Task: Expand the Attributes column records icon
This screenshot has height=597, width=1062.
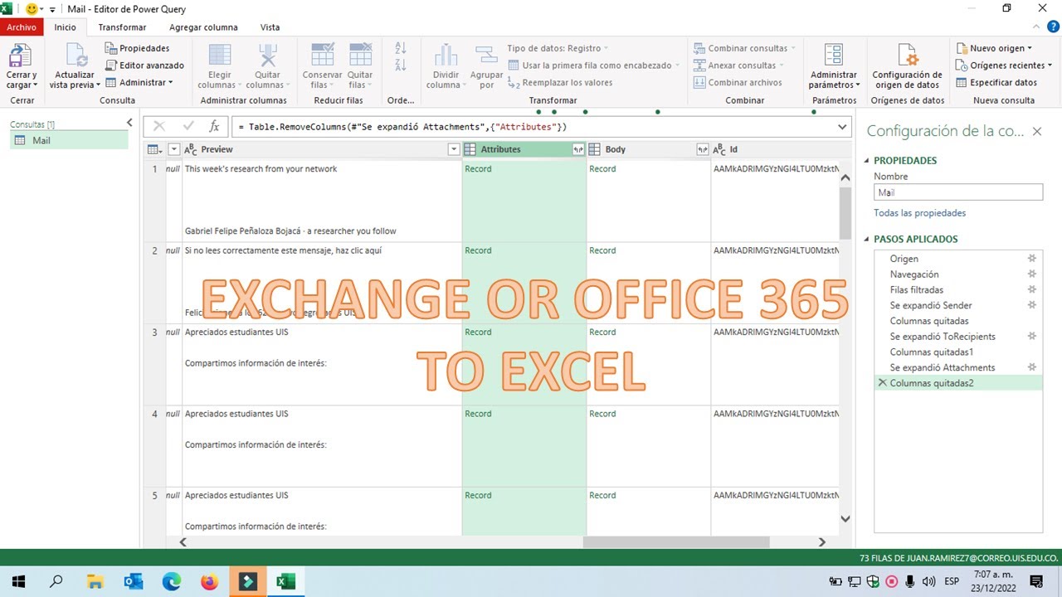Action: click(578, 149)
